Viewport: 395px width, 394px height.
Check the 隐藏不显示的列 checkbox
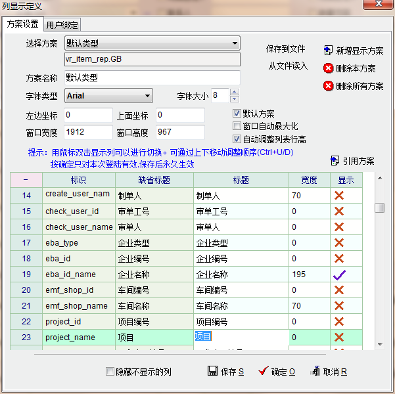click(x=110, y=372)
